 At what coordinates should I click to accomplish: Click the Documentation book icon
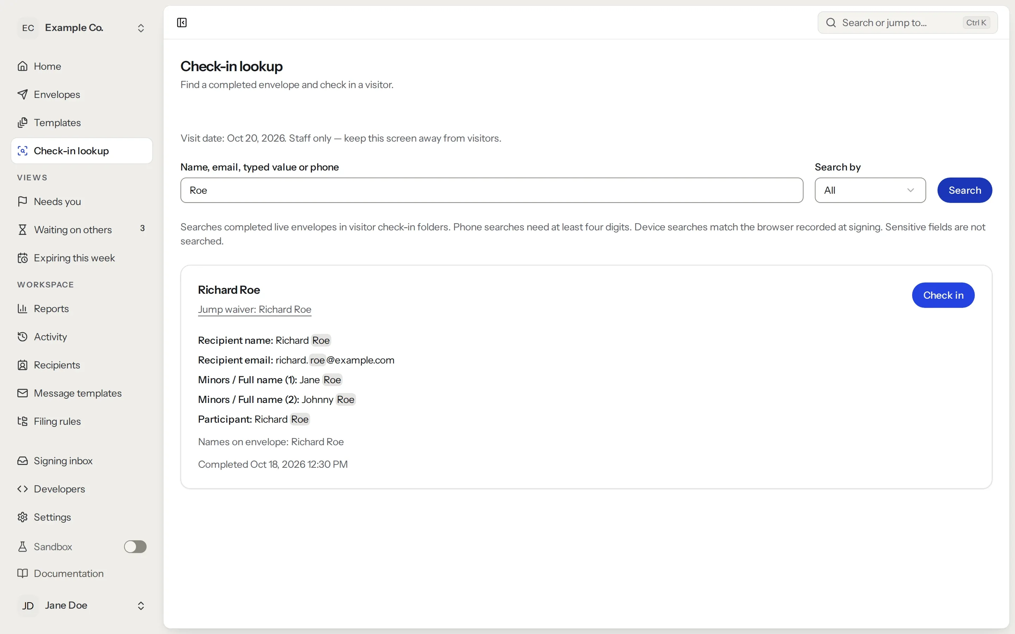[x=23, y=573]
